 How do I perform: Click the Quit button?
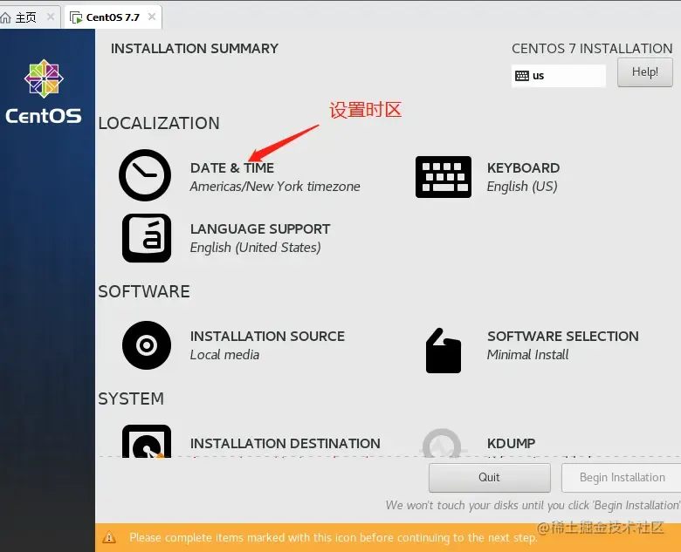(x=490, y=477)
